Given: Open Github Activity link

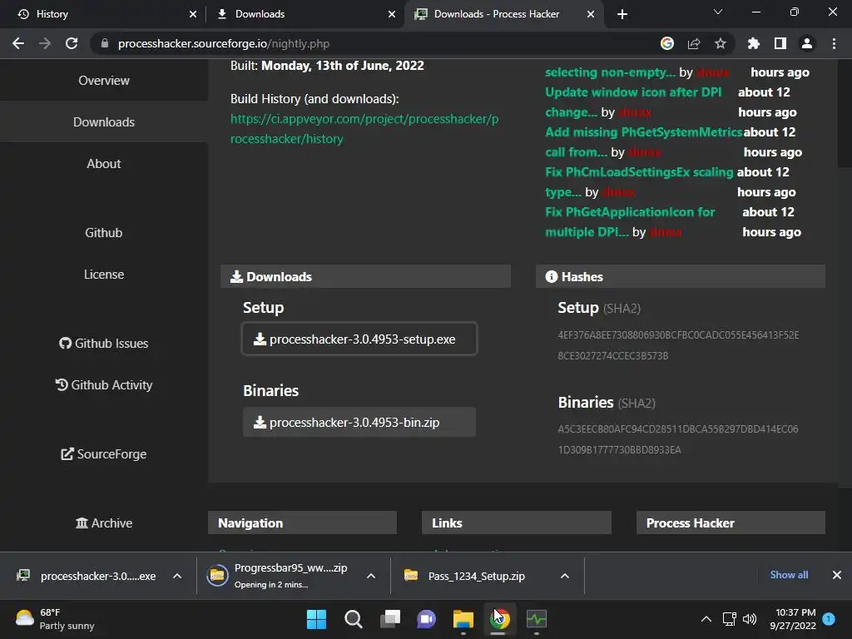Looking at the screenshot, I should point(104,384).
